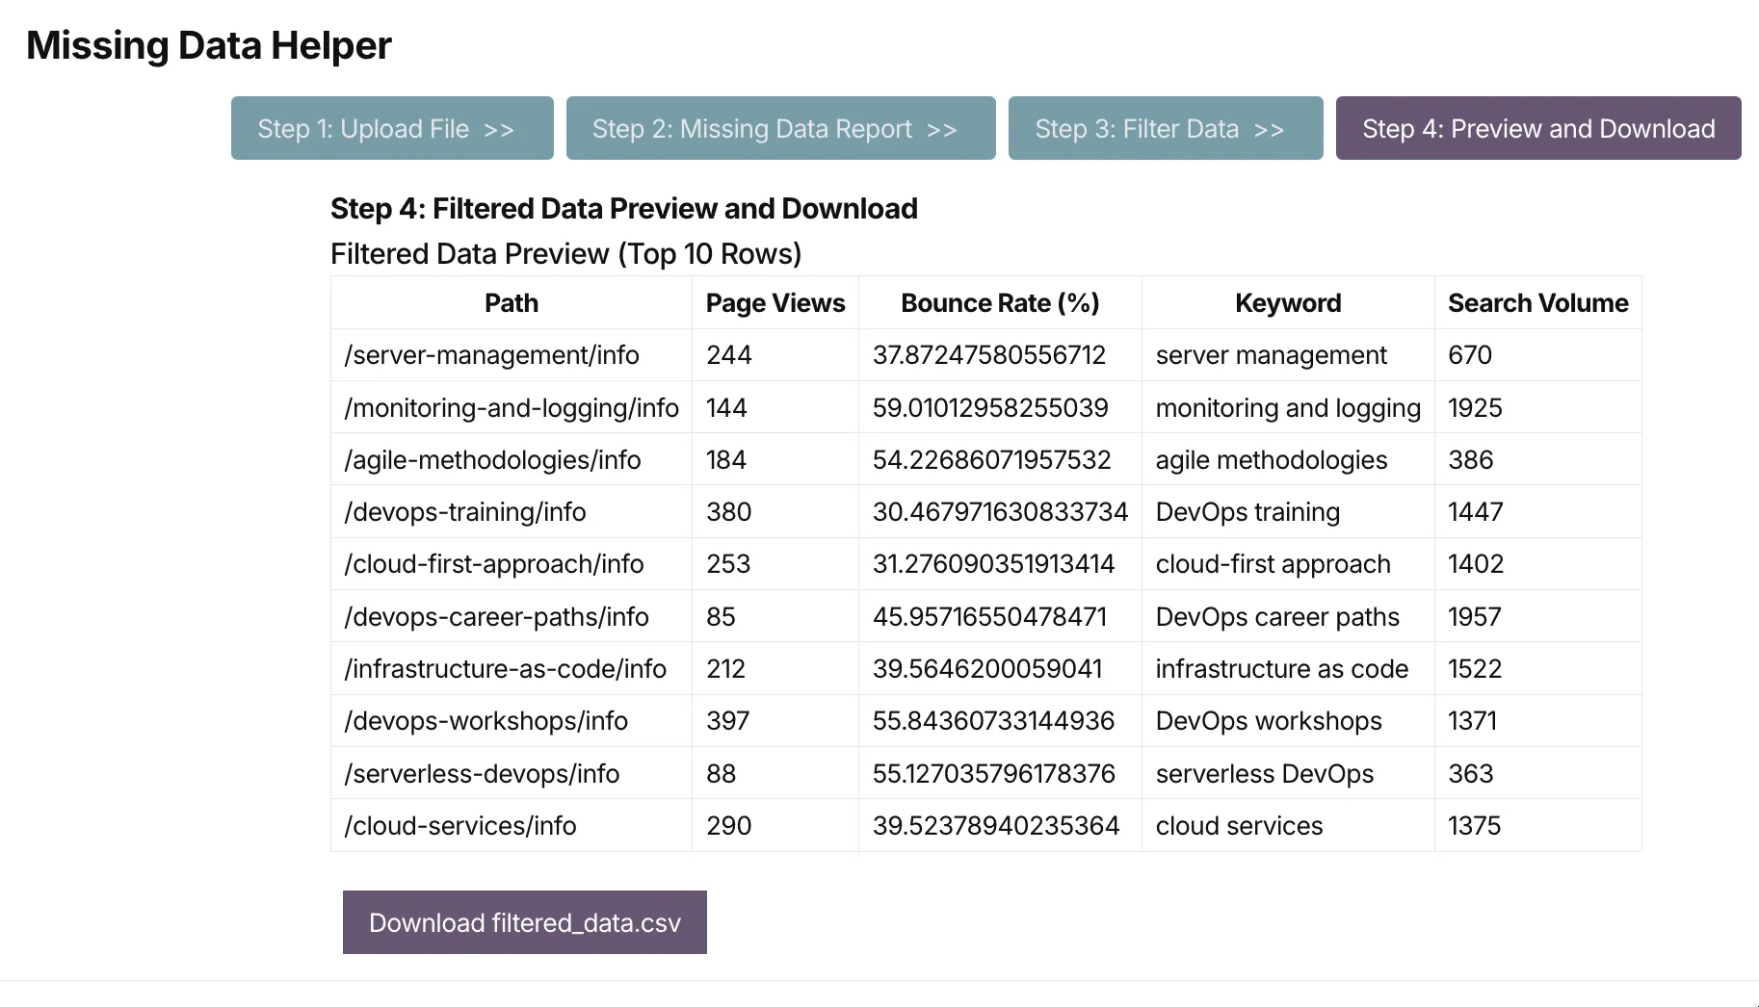Select keyword cell DevOps workshops

pos(1288,721)
